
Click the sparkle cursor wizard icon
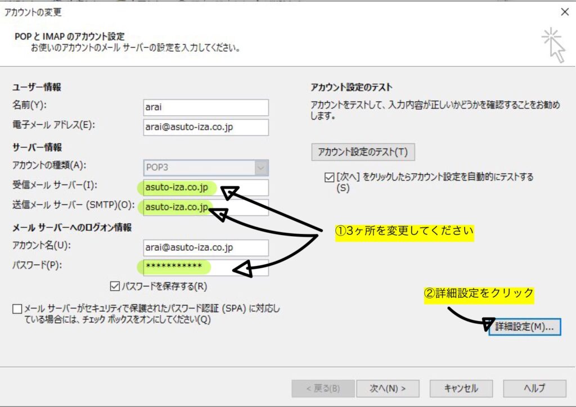pyautogui.click(x=553, y=44)
